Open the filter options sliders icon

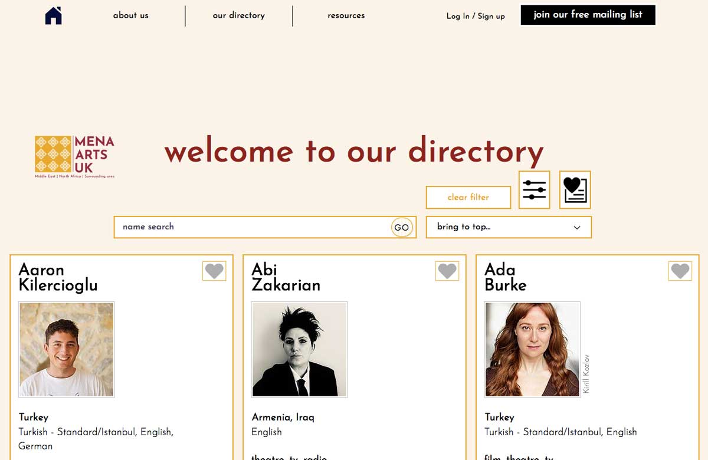[x=534, y=189]
